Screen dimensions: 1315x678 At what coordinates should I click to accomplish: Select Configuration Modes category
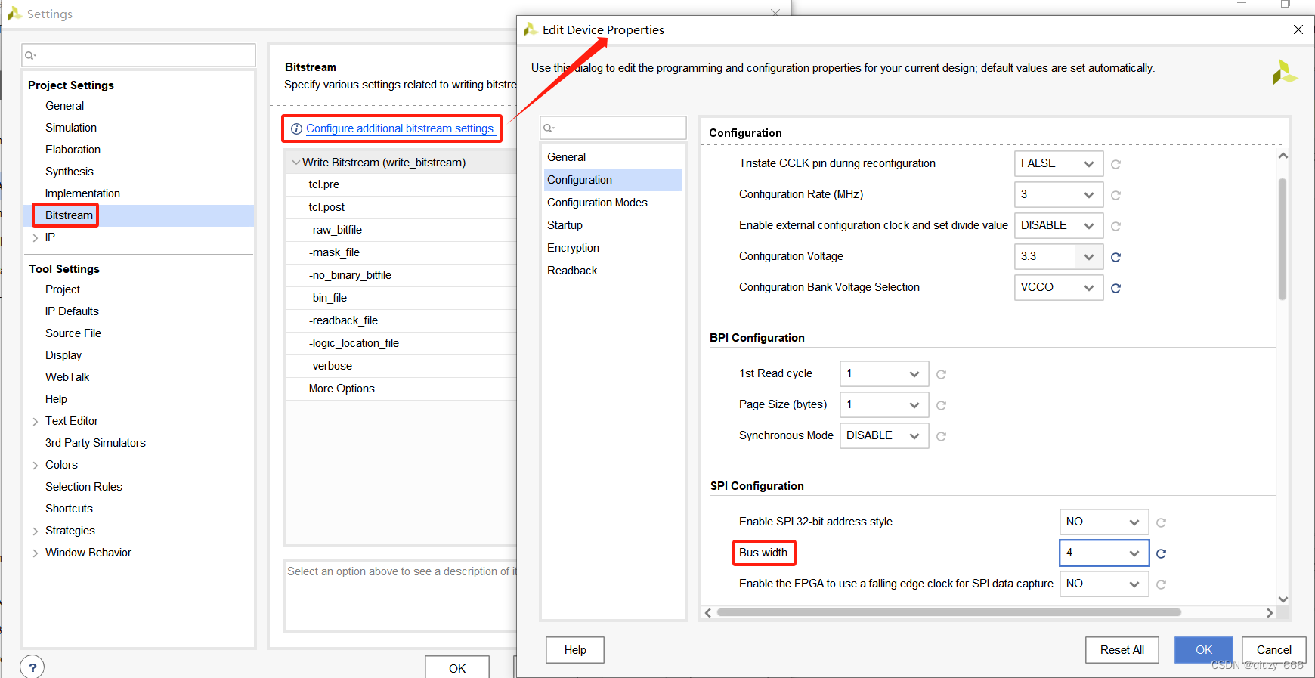tap(613, 203)
